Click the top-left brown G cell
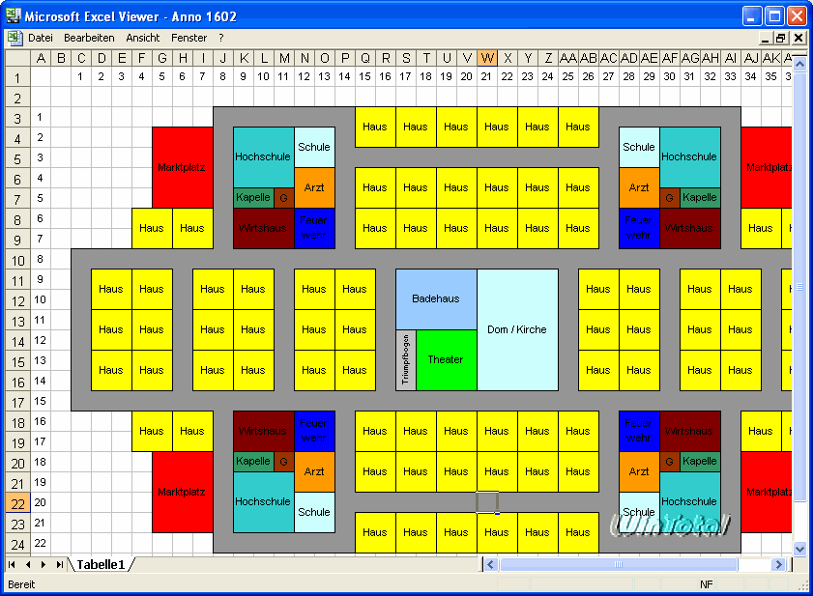The height and width of the screenshot is (596, 813). (x=283, y=197)
